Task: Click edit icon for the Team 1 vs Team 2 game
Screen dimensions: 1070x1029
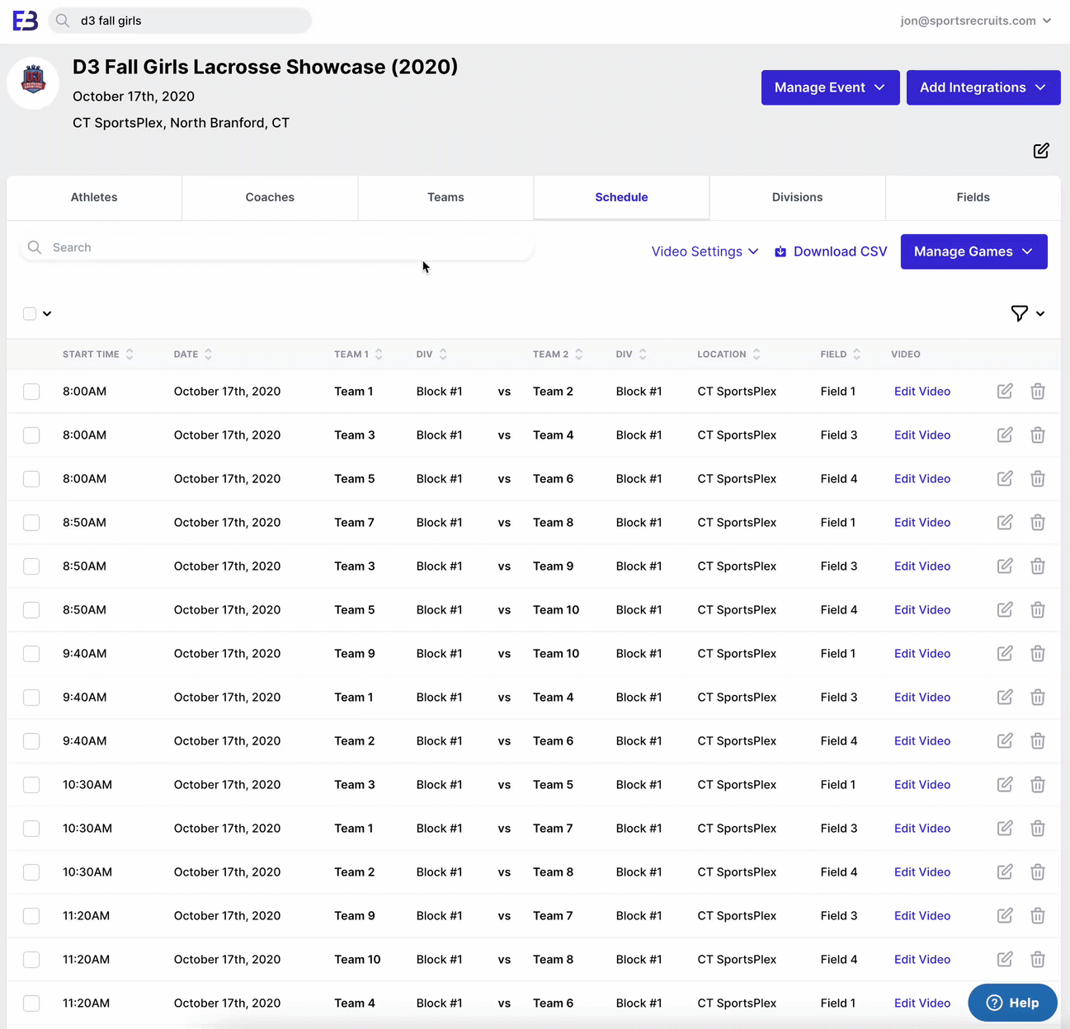Action: (1004, 392)
